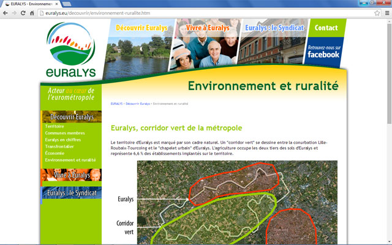The height and width of the screenshot is (245, 392).
Task: Open the Communes membres sidebar link
Action: pos(65,133)
